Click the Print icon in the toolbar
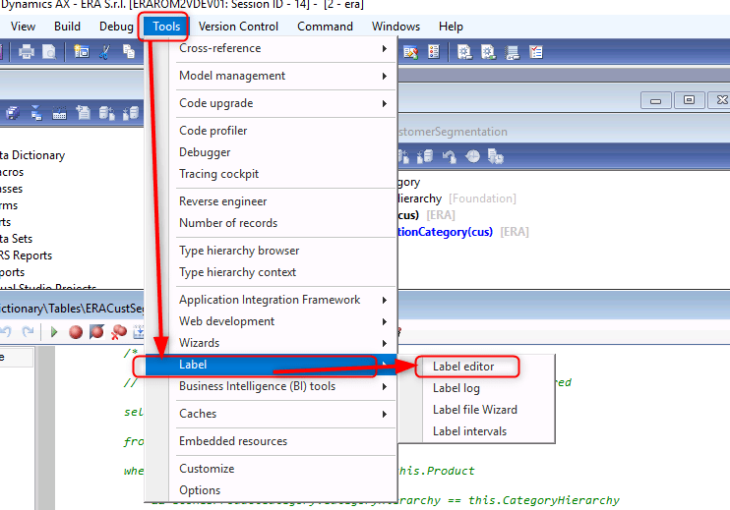730x510 pixels. tap(27, 52)
